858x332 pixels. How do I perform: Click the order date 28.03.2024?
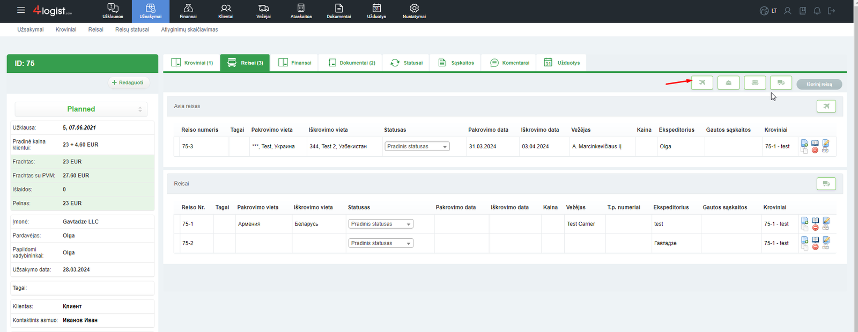[x=76, y=270]
